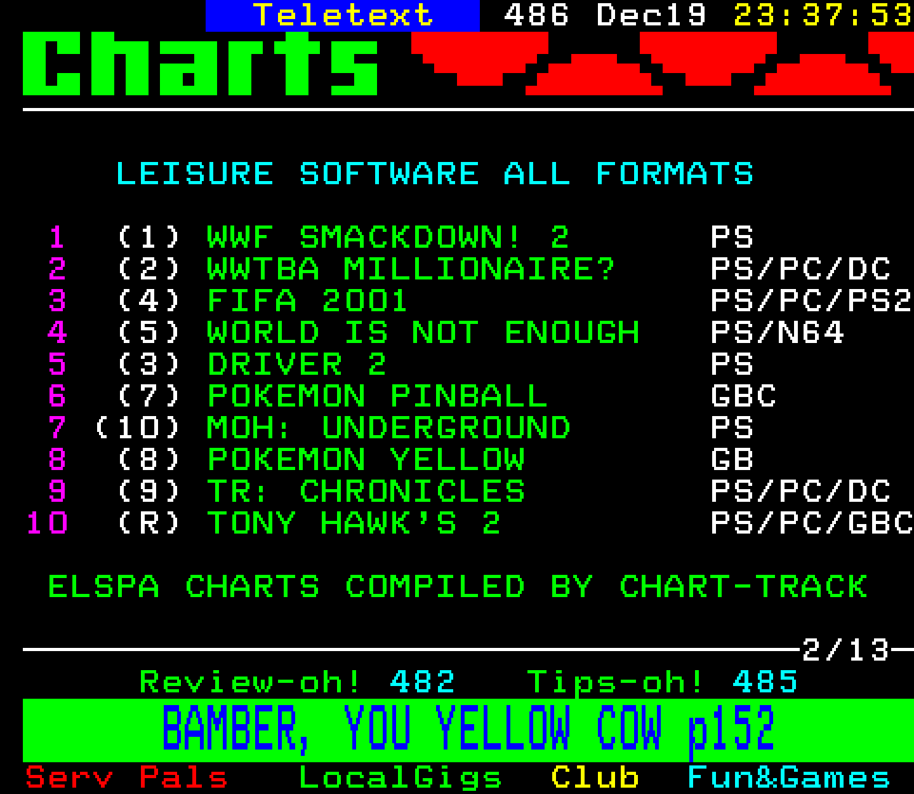Click page number 486 in header
The height and width of the screenshot is (794, 914).
point(536,15)
